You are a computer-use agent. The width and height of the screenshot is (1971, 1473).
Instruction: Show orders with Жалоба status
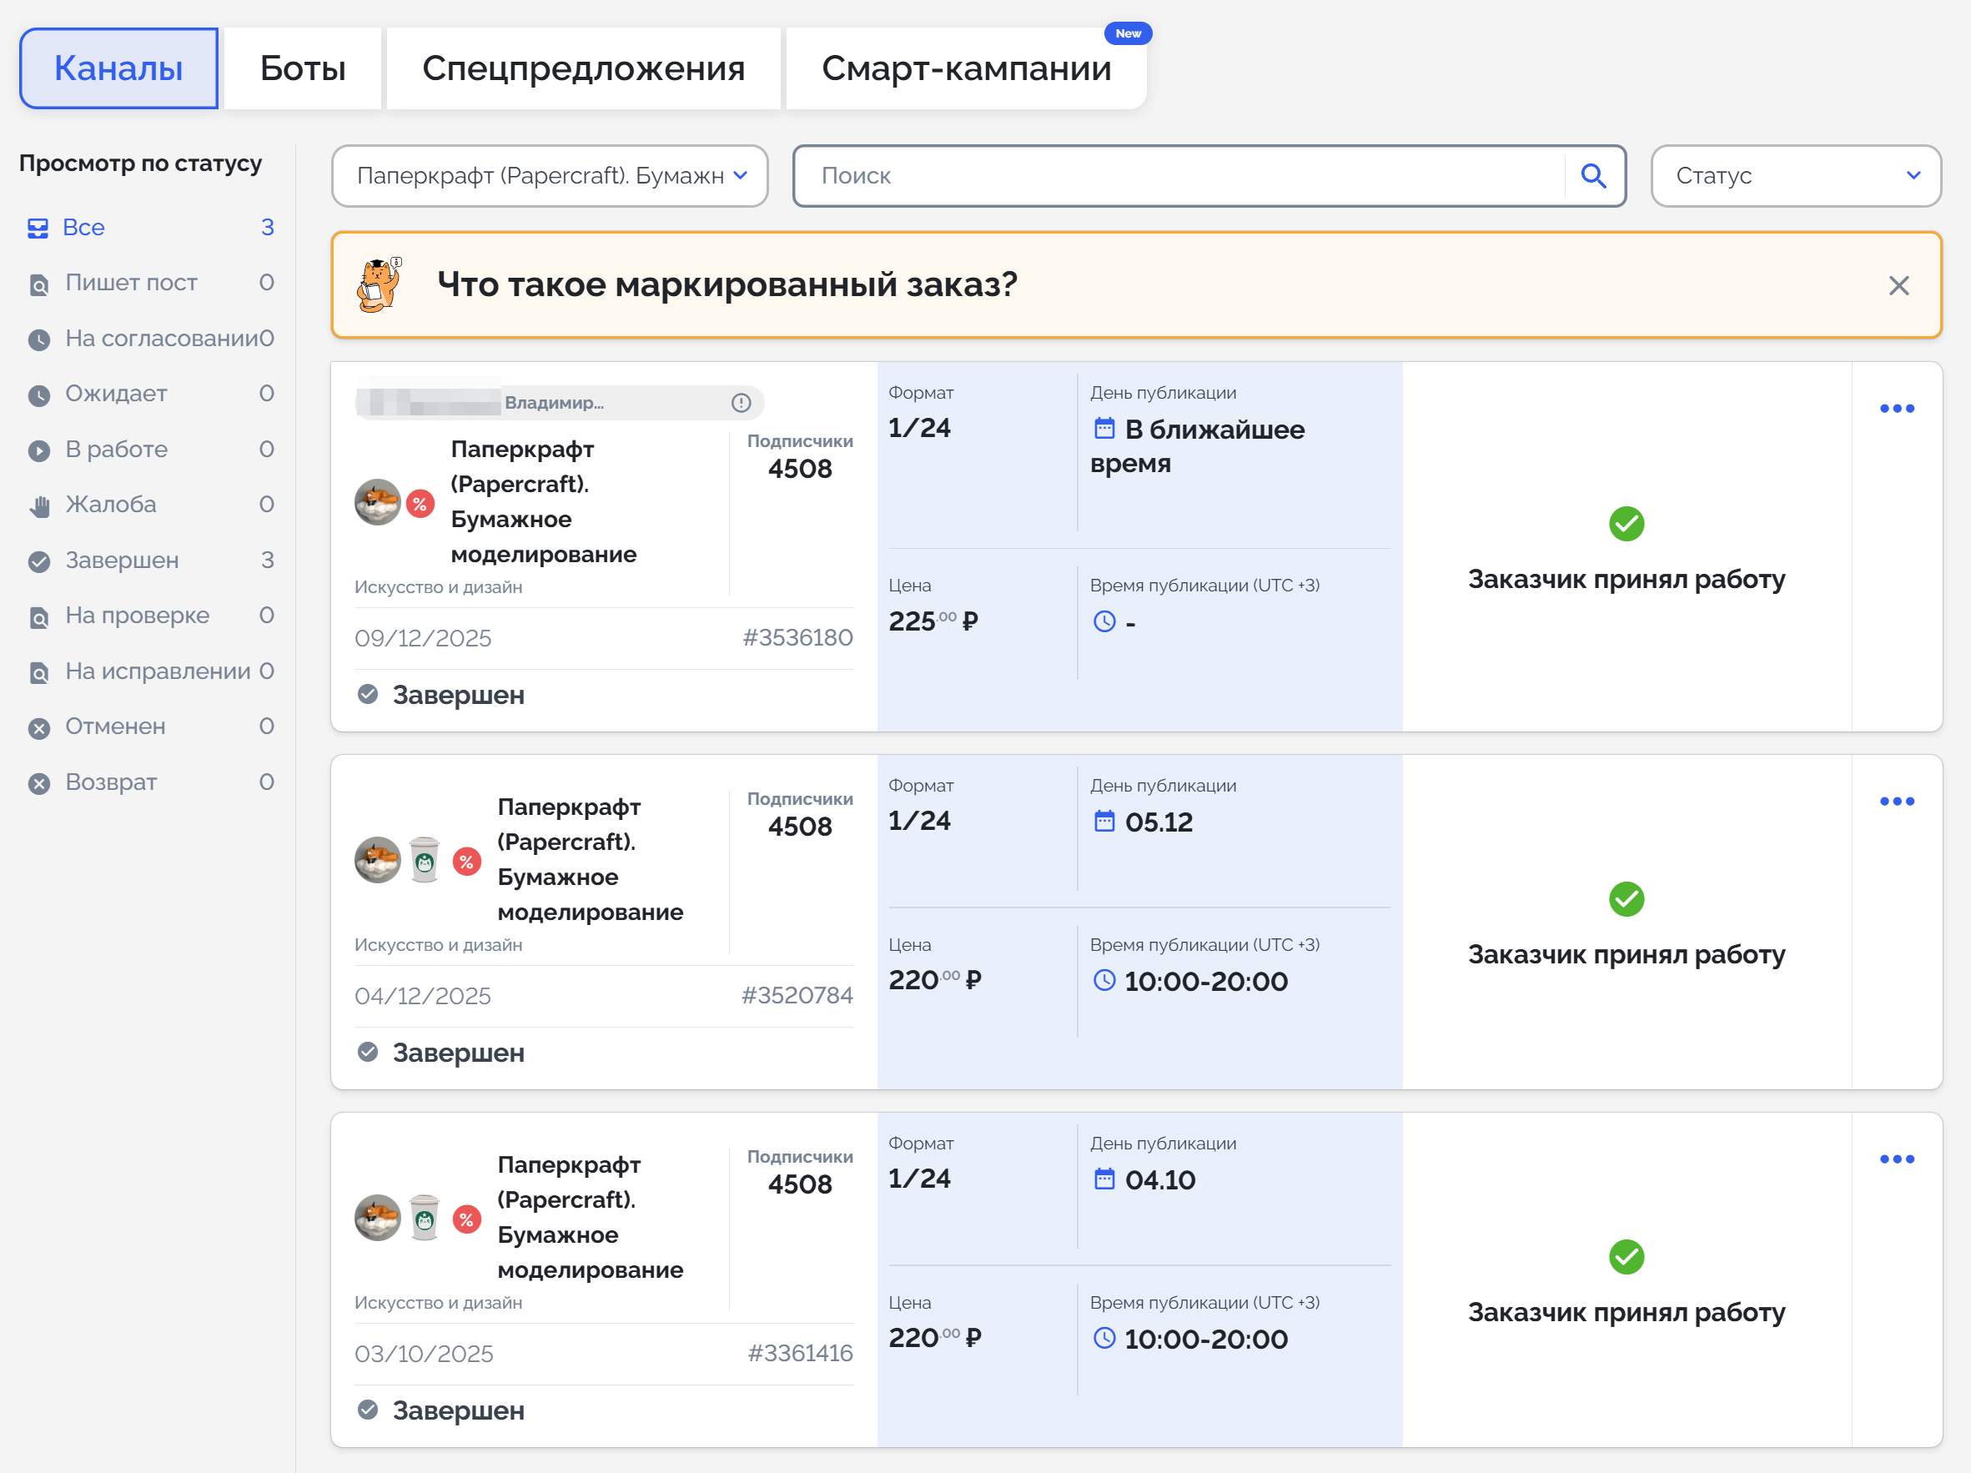110,505
